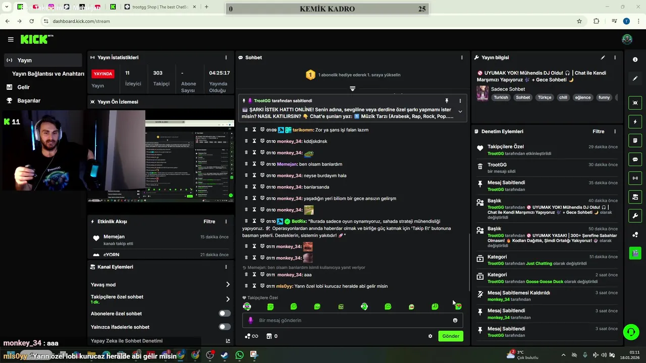Click the chill tag
This screenshot has width=646, height=363.
[x=563, y=97]
